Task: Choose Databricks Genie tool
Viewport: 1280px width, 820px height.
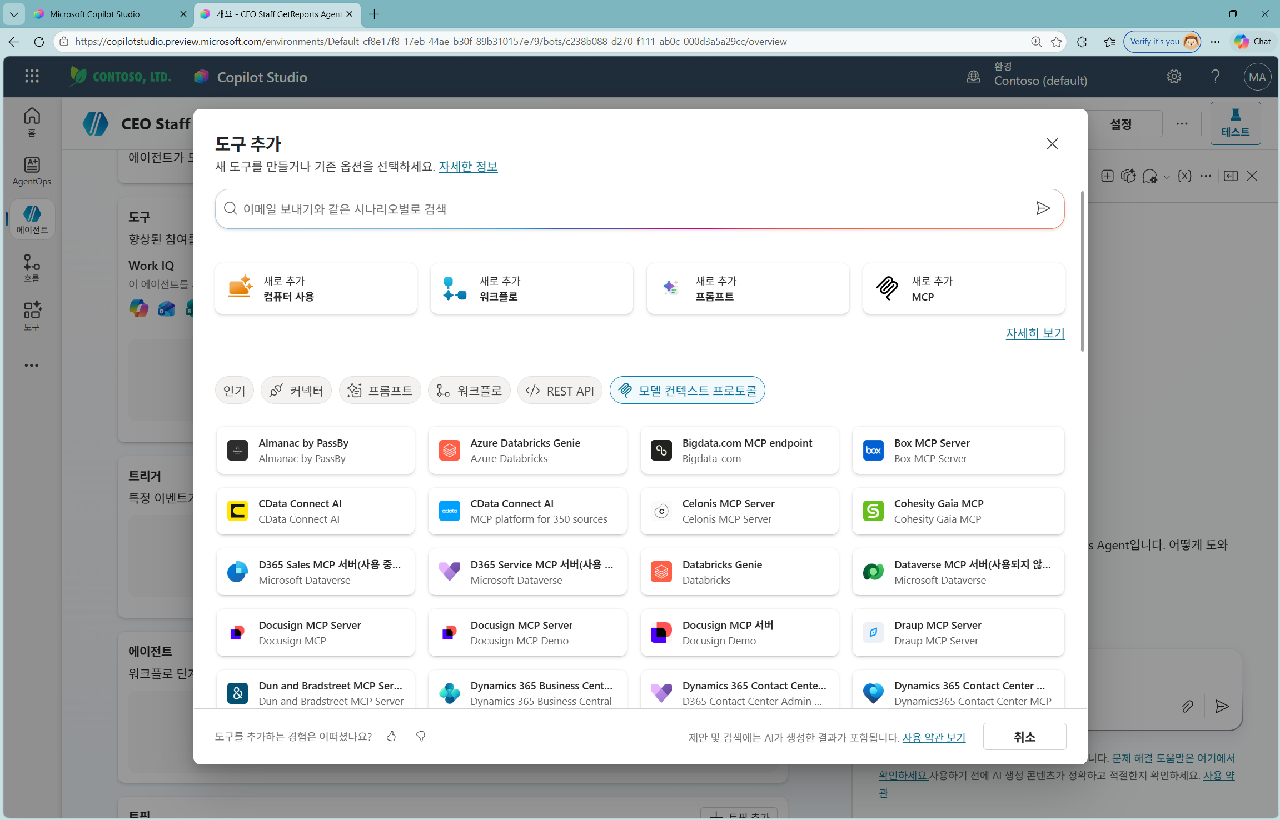Action: 739,572
